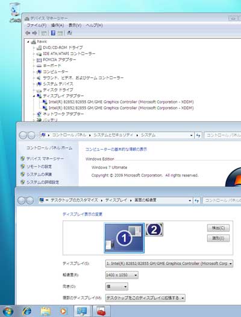Screen dimensions: 241x317
Task: Open the File menu in Device Manager
Action: (x=37, y=25)
